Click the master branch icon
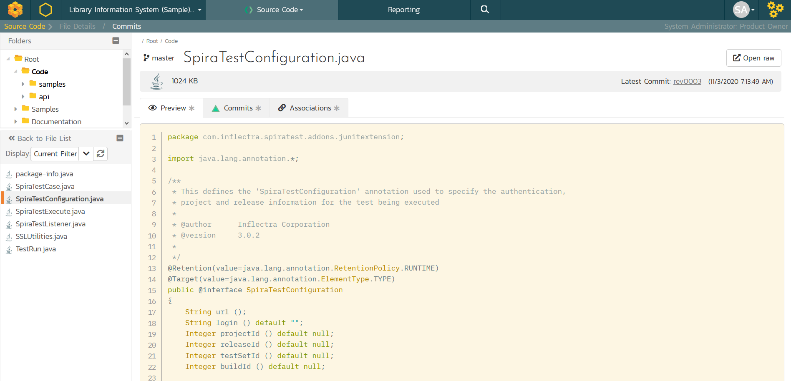Viewport: 791px width, 381px height. (146, 58)
